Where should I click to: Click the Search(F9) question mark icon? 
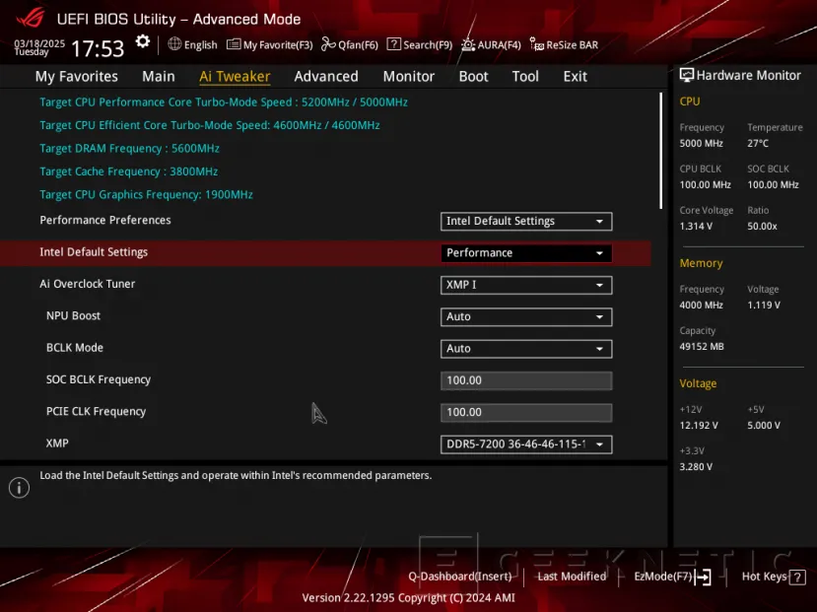(x=394, y=44)
